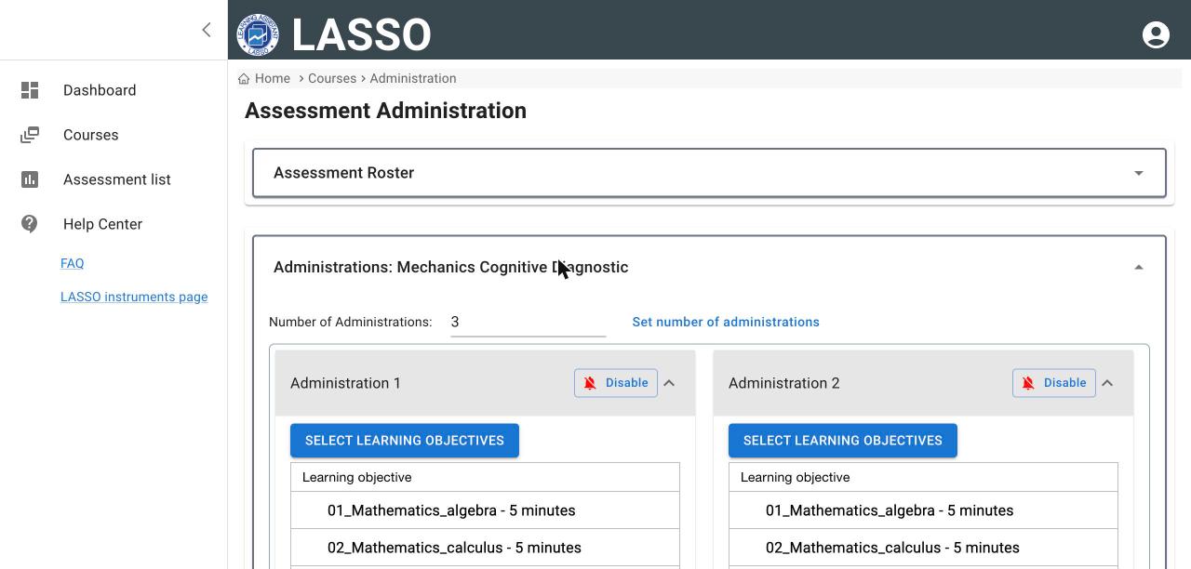The height and width of the screenshot is (569, 1191).
Task: Collapse the Administrations panel with its arrow
Action: (1139, 267)
